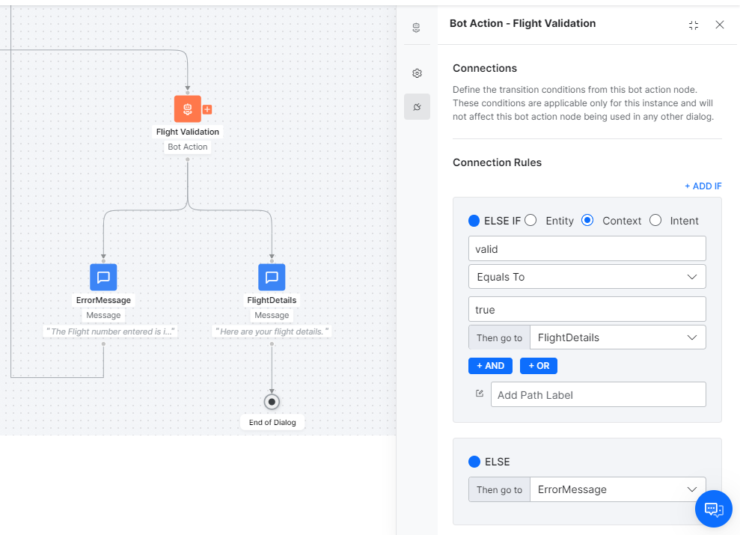Open the chat support widget
Image resolution: width=740 pixels, height=535 pixels.
(x=713, y=508)
